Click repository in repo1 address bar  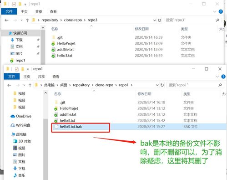click(x=81, y=85)
